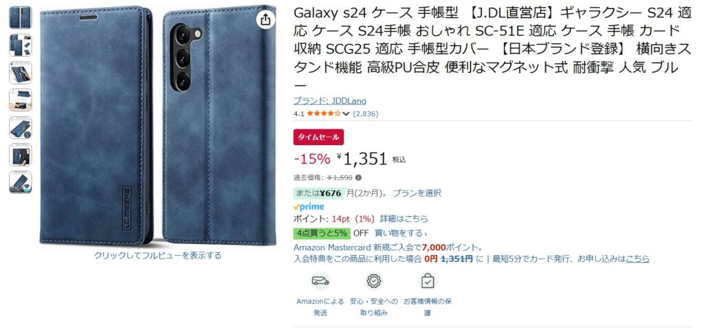Click the プランを選択 link
The image size is (704, 328).
[417, 193]
